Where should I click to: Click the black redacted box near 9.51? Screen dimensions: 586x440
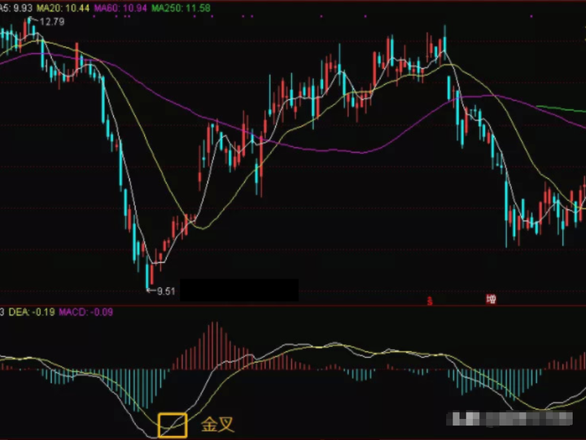[239, 290]
